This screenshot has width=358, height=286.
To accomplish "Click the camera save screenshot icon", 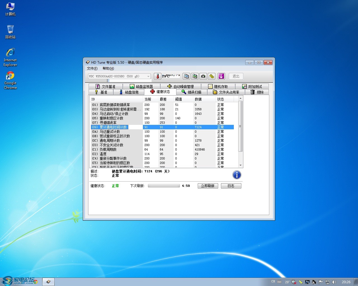I will tap(203, 76).
